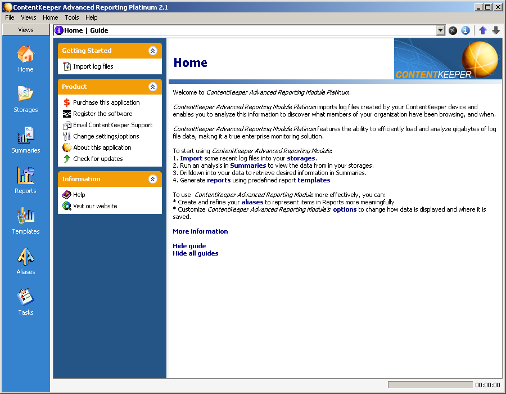This screenshot has height=394, width=506.
Task: Click the ContentKeeper logo banner
Action: click(x=448, y=59)
